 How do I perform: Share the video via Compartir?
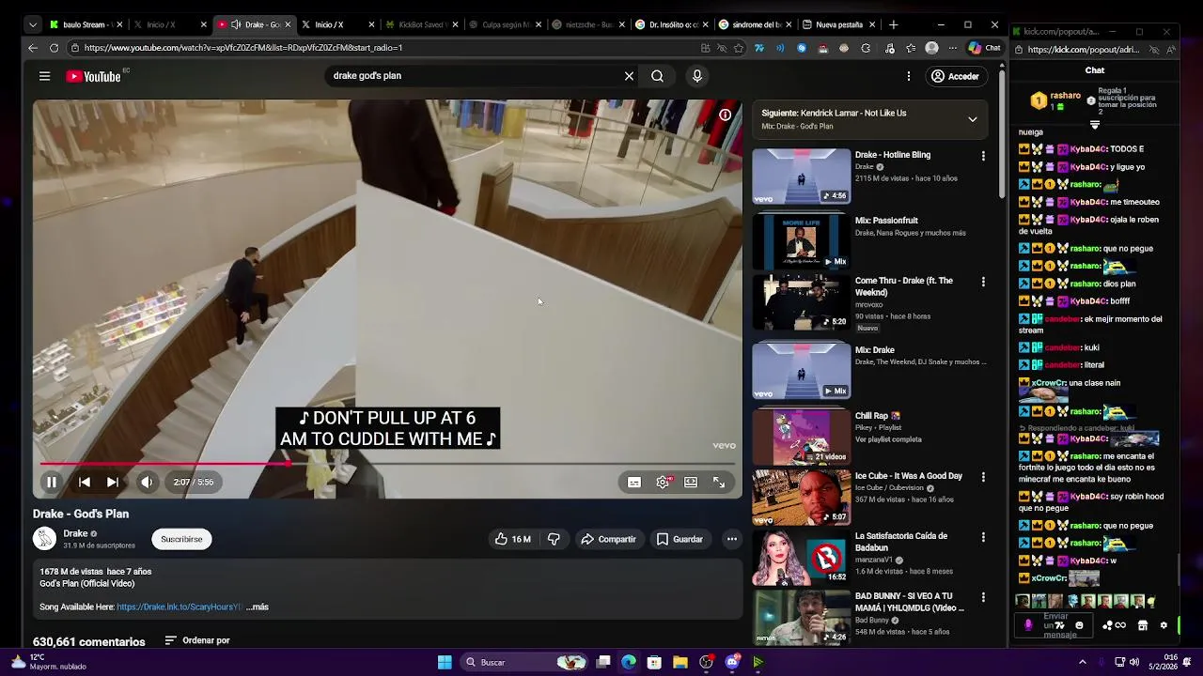pyautogui.click(x=608, y=539)
